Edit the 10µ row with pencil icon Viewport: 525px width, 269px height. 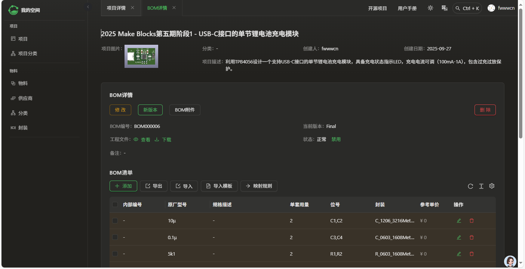tap(459, 221)
